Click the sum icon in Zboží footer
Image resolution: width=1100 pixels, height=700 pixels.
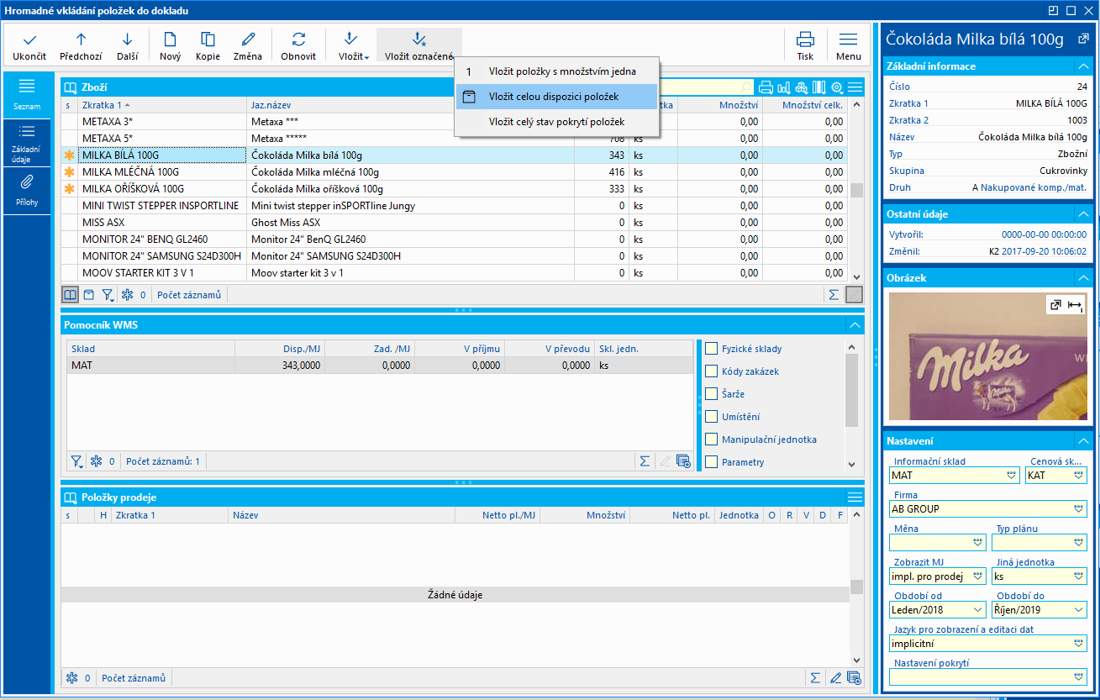click(834, 295)
